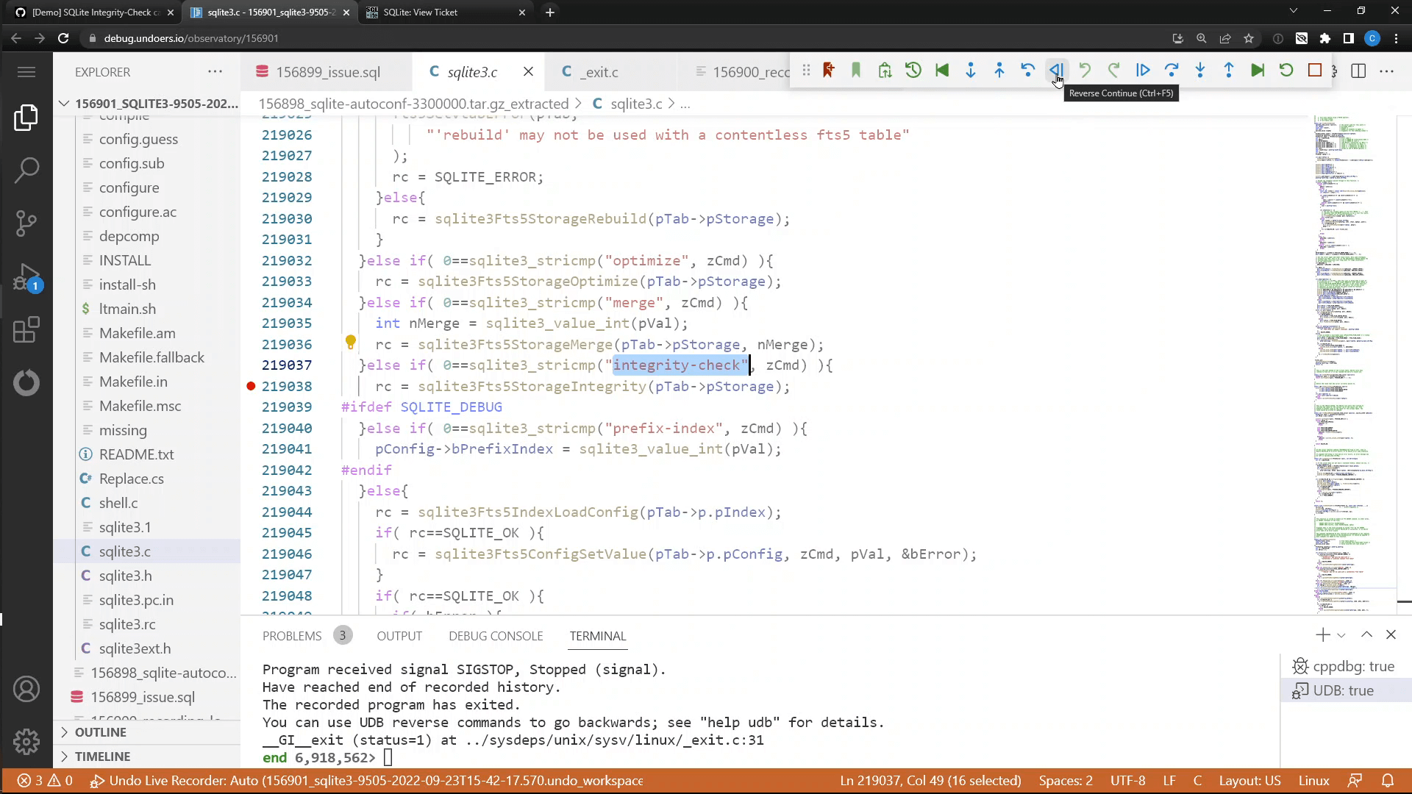
Task: Click the Step Out arrow in the debug toolbar
Action: tap(1229, 70)
